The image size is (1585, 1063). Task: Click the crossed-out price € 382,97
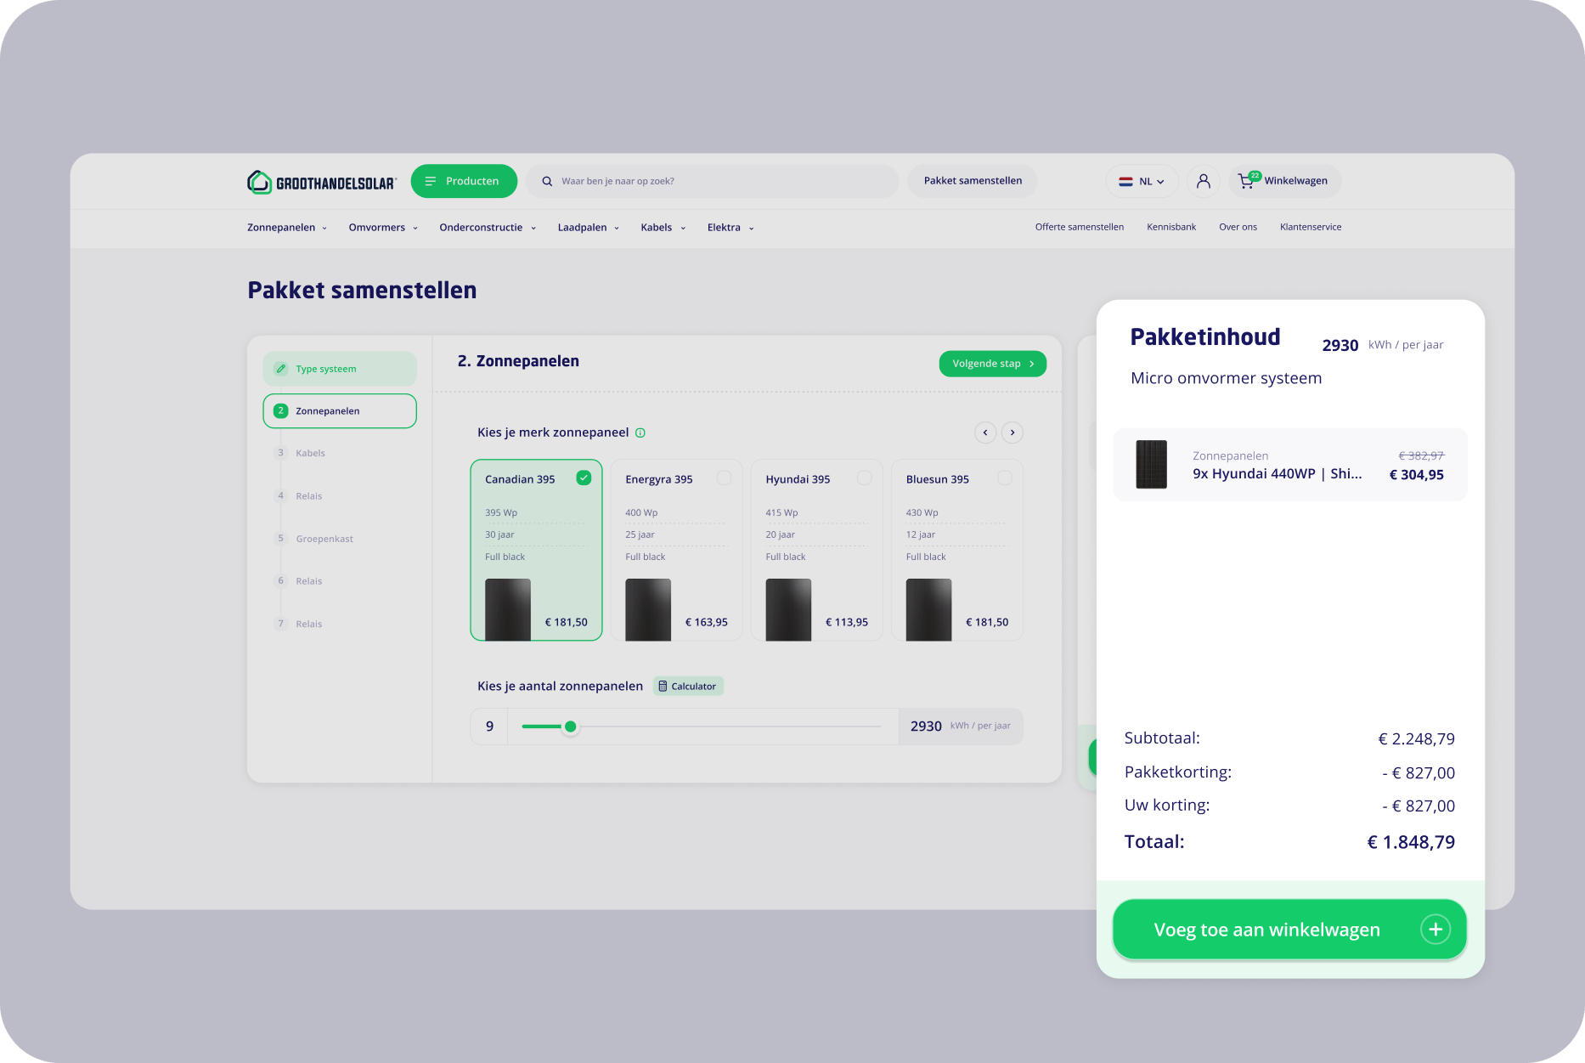tap(1421, 456)
